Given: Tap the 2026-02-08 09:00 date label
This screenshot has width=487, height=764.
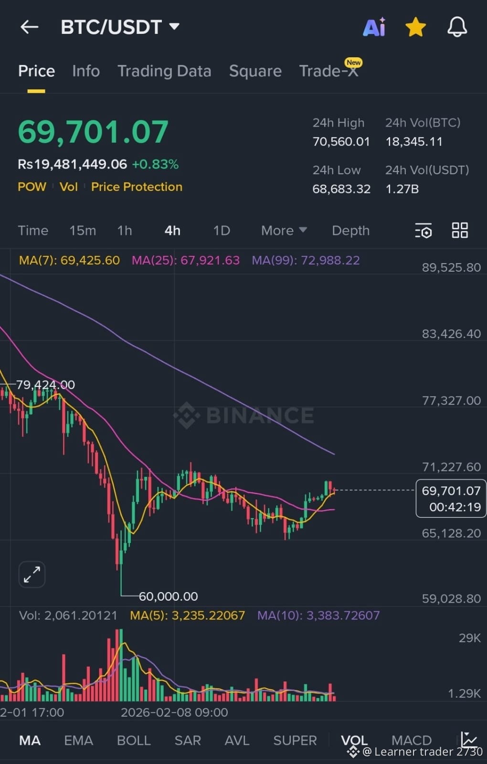Looking at the screenshot, I should coord(174,712).
